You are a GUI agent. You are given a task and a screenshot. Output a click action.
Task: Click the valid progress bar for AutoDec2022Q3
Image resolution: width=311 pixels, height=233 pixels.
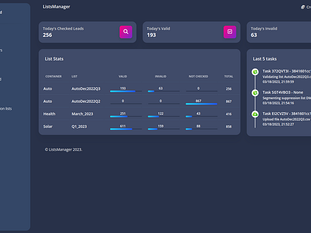coord(126,91)
